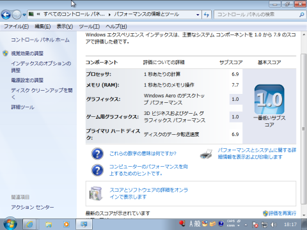
Task: Open the ツール(T) menu
Action: click(x=90, y=26)
